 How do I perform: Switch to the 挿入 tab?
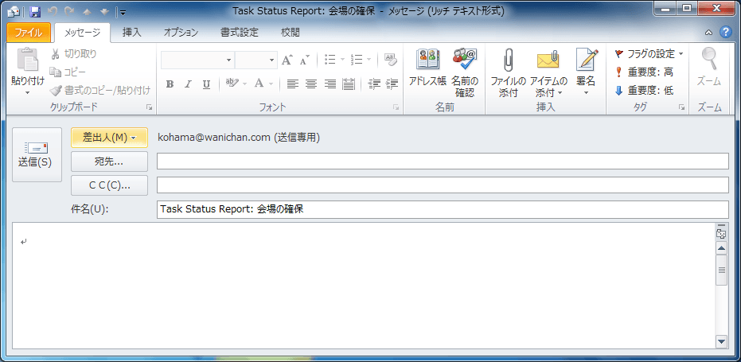[132, 33]
